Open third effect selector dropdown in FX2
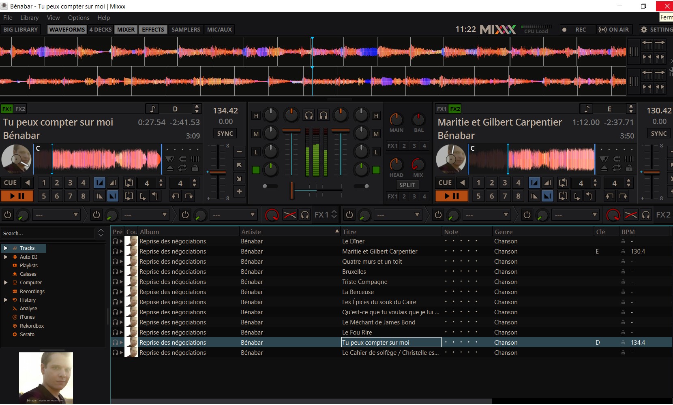This screenshot has width=673, height=405. pos(576,215)
